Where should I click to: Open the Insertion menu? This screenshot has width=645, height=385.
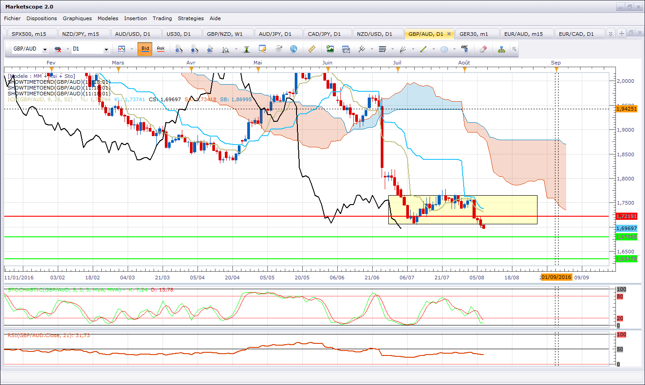(x=135, y=18)
